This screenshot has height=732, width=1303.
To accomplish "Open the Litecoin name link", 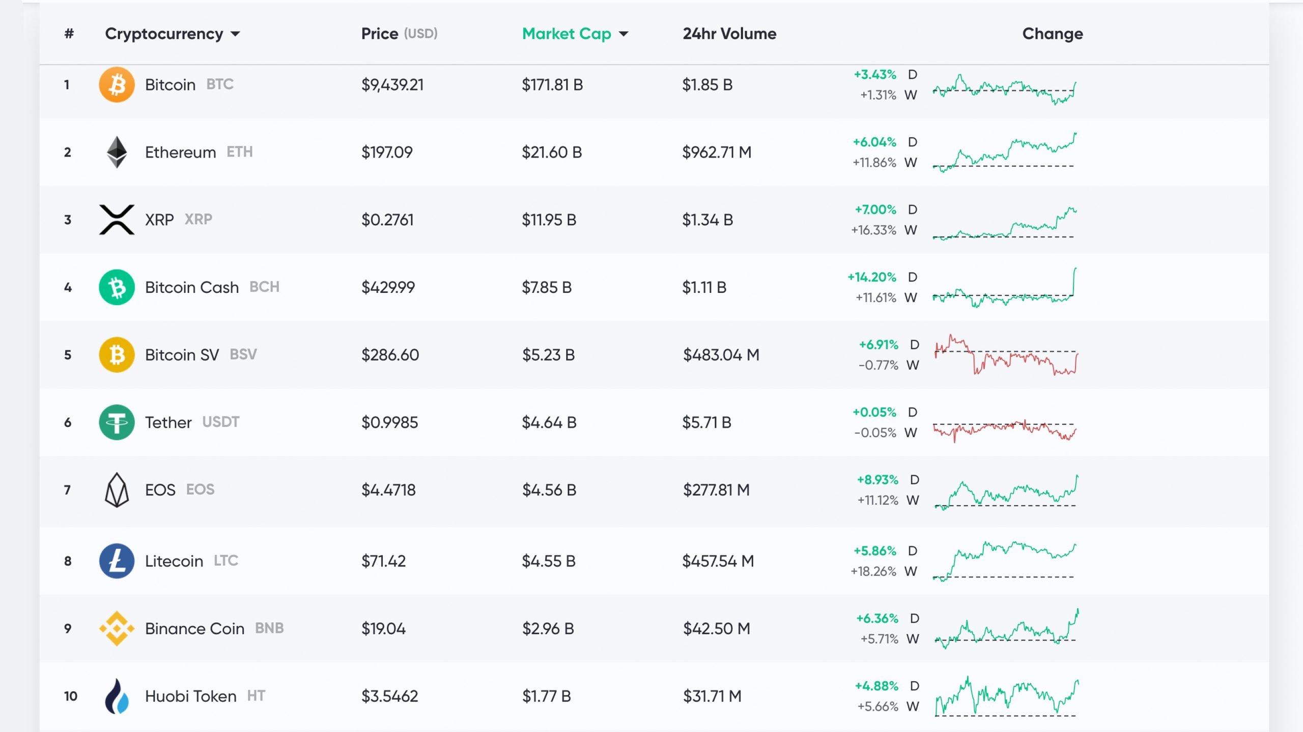I will (x=174, y=561).
